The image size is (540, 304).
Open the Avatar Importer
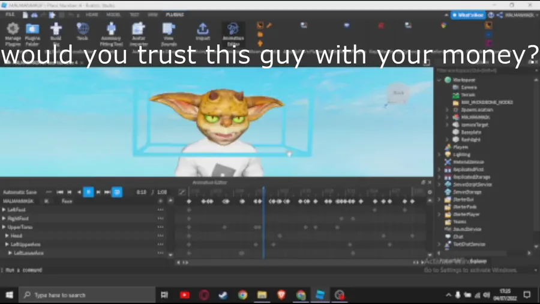click(139, 34)
